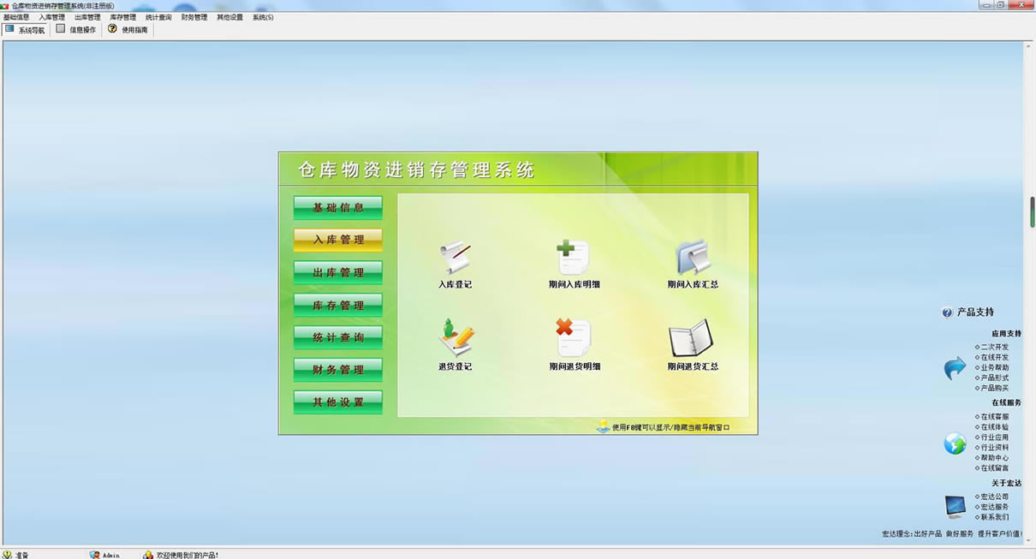
Task: Click the 系统导航 toolbar icon
Action: 9,29
